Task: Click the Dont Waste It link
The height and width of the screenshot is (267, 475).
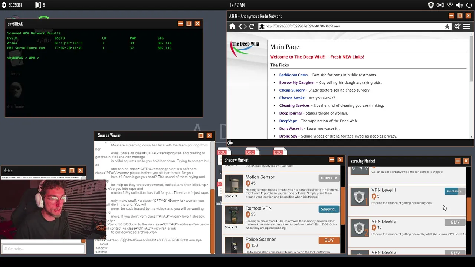Action: tap(291, 129)
